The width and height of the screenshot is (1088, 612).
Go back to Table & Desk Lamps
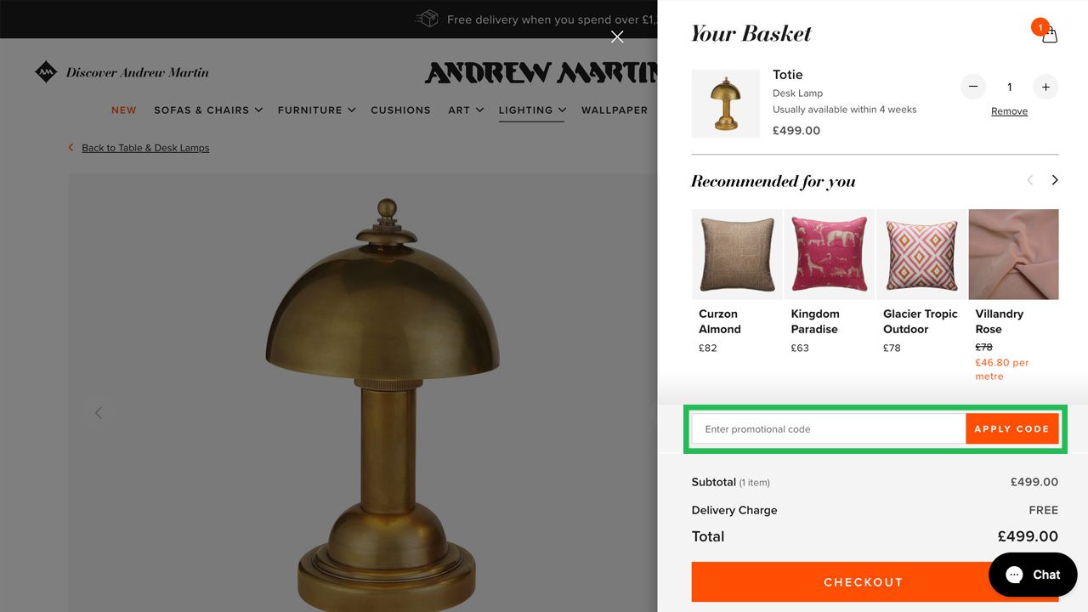coord(145,148)
